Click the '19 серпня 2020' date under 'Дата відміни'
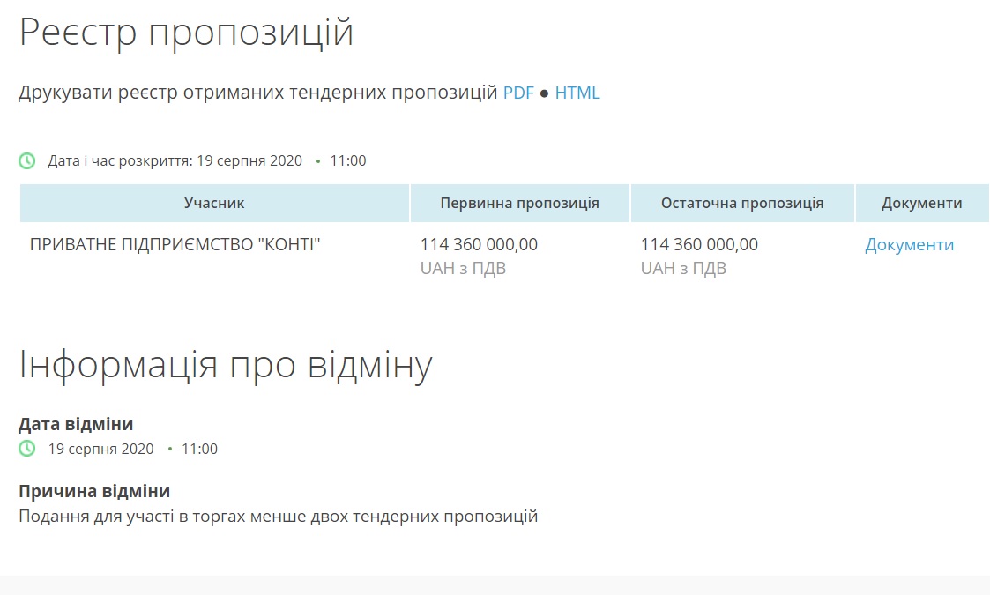 click(100, 449)
